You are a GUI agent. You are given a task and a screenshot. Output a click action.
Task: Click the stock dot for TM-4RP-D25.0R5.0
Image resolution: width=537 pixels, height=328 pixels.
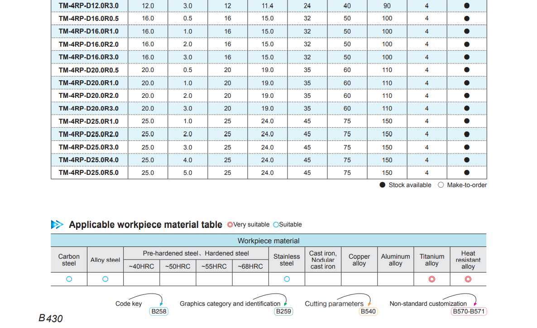click(x=467, y=173)
